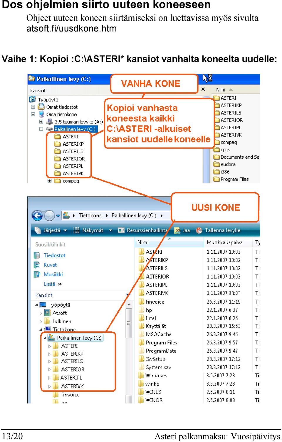Select the finvoice folder in the Vista file list

click(155, 302)
